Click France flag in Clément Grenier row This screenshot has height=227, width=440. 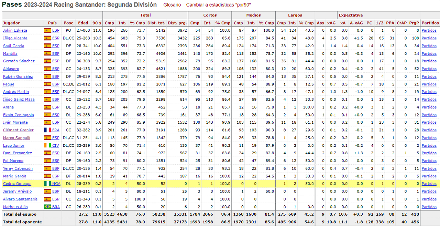pos(47,130)
